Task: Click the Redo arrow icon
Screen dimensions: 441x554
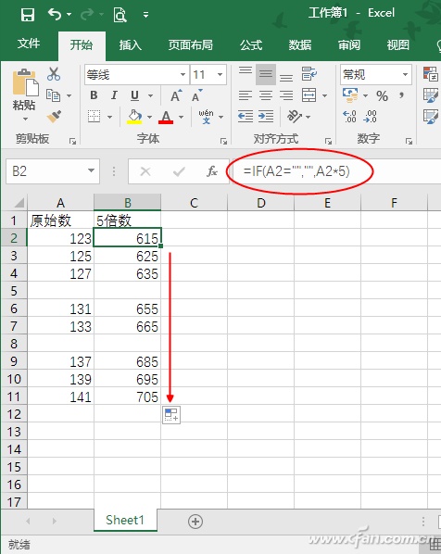Action: click(88, 15)
